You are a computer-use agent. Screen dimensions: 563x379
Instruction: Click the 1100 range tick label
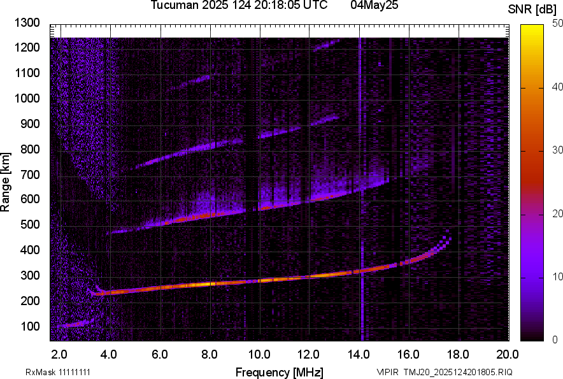pyautogui.click(x=27, y=73)
